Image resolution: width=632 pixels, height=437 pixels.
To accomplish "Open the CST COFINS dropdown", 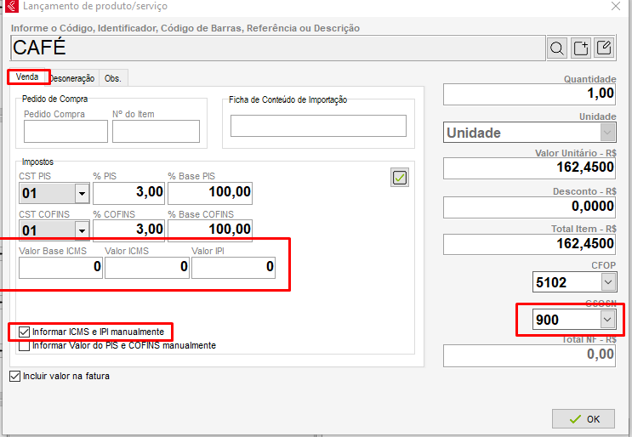I will click(x=82, y=230).
